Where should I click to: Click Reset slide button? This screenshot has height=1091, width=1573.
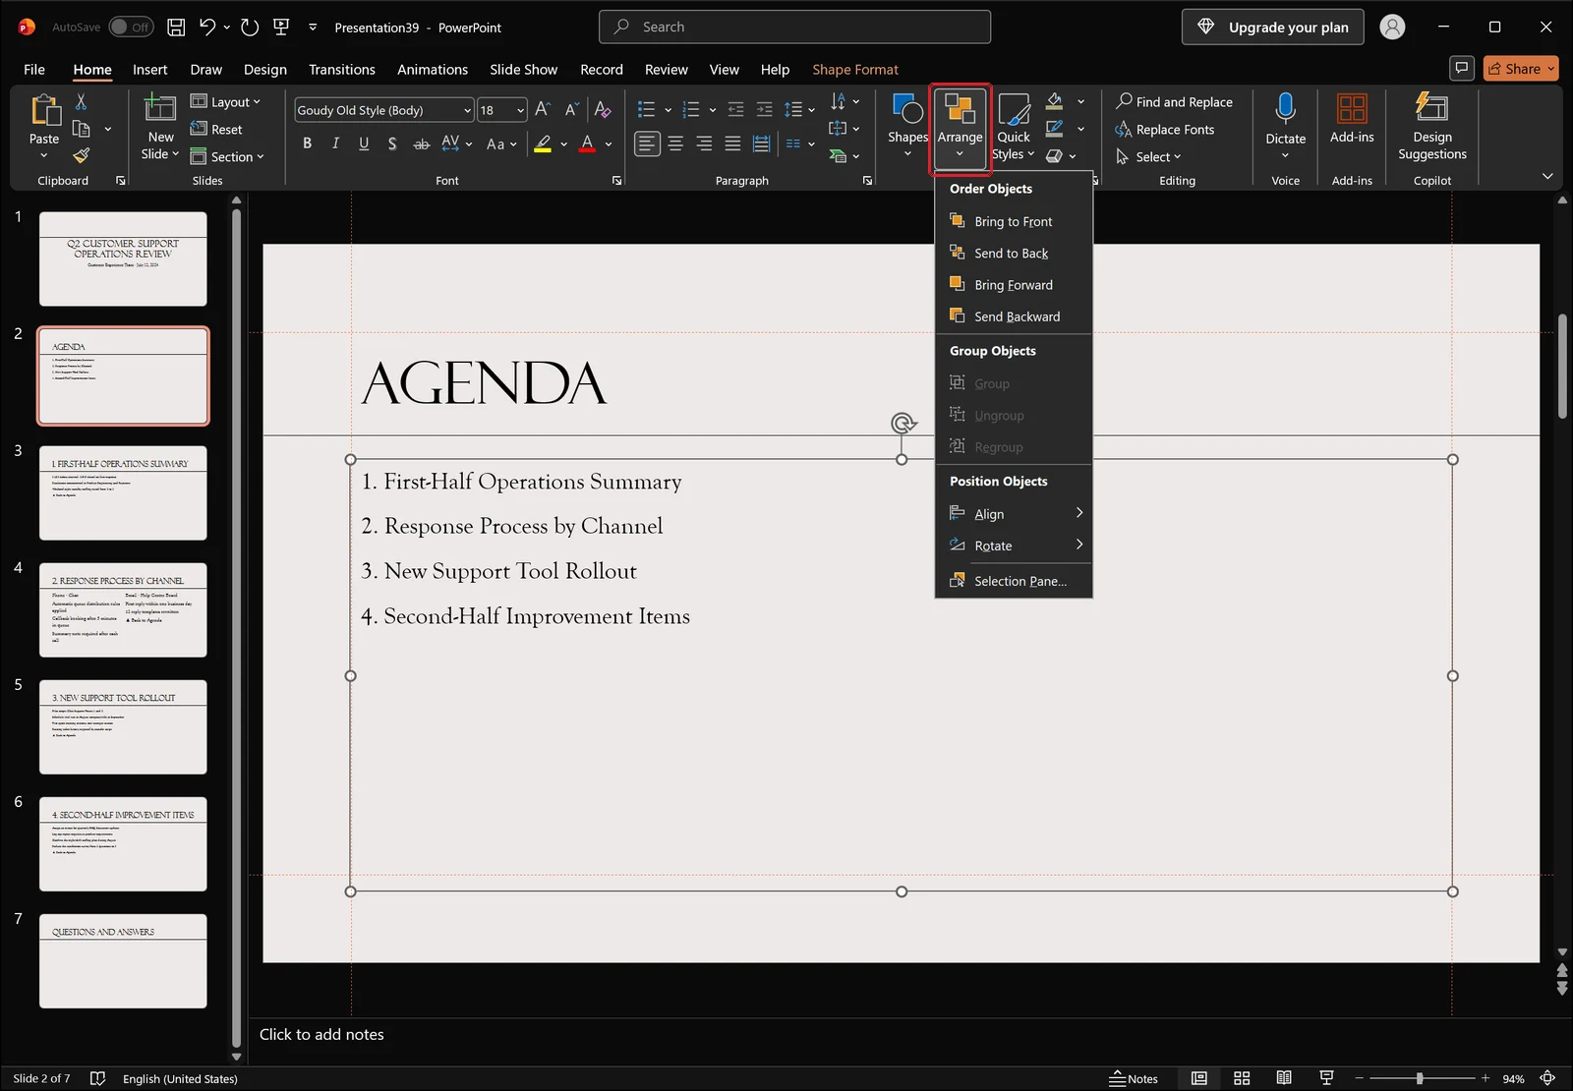tap(216, 129)
